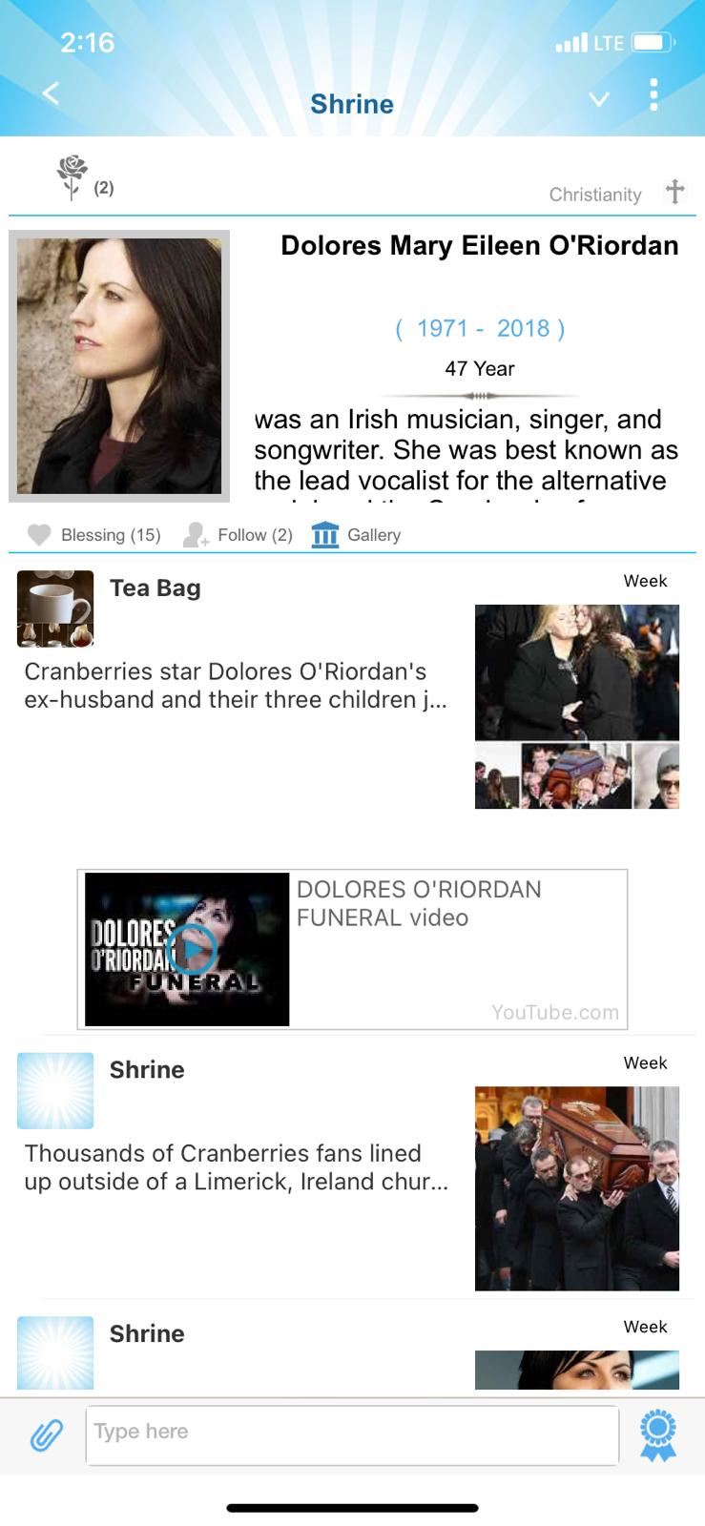Focus the 'Type here' message field
This screenshot has height=1526, width=705.
click(352, 1434)
